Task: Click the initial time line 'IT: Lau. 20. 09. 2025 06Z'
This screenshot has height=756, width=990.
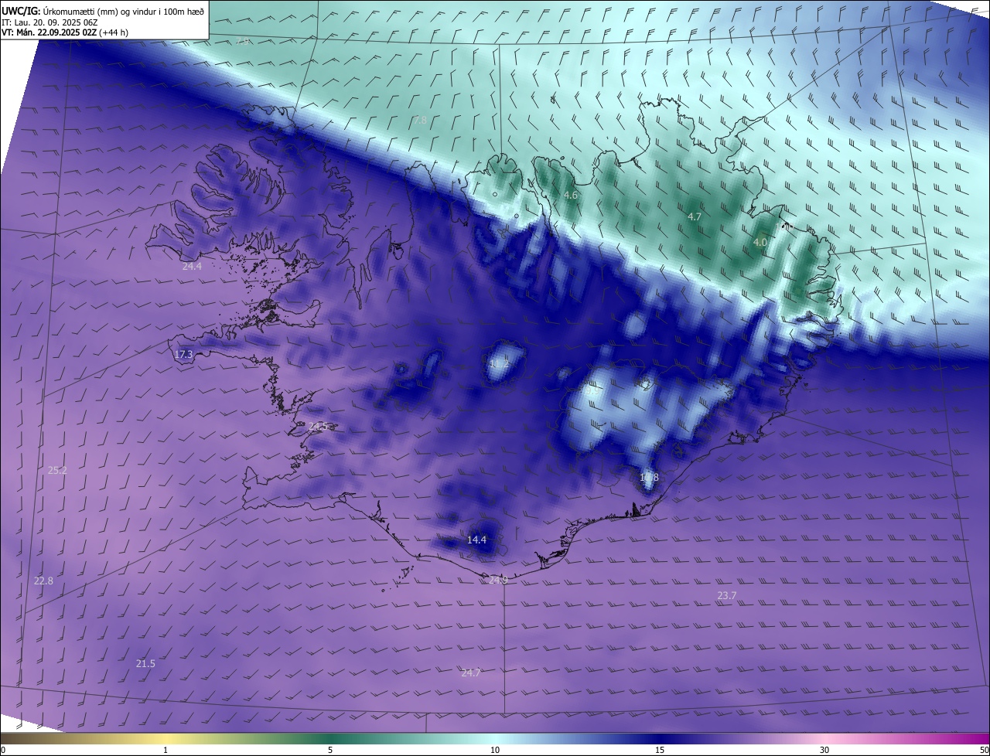Action: point(49,22)
